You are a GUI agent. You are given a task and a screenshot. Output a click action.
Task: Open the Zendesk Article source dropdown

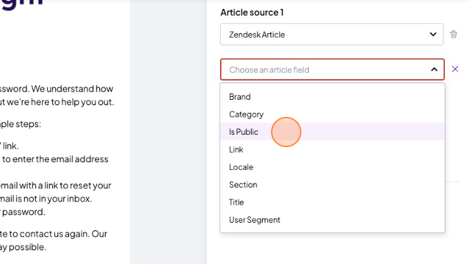tap(332, 34)
